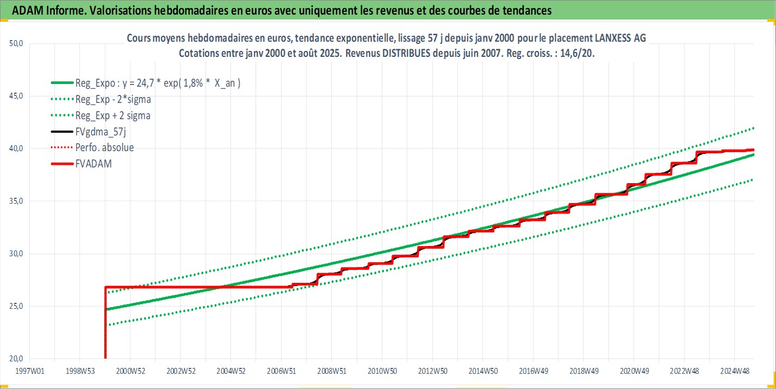776x389 pixels.
Task: Click the 1998W53 x-axis label
Action: coord(80,371)
